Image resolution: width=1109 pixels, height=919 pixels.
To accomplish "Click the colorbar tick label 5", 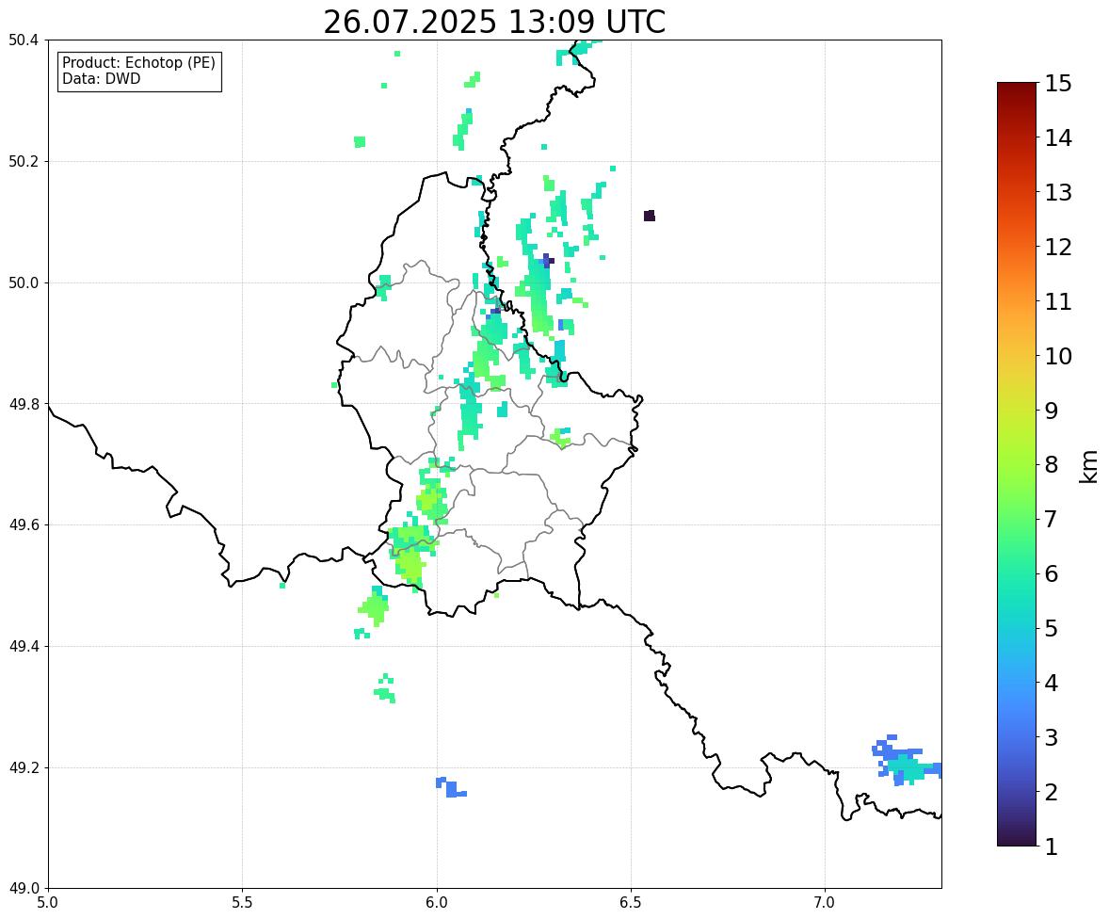I will (x=1052, y=628).
